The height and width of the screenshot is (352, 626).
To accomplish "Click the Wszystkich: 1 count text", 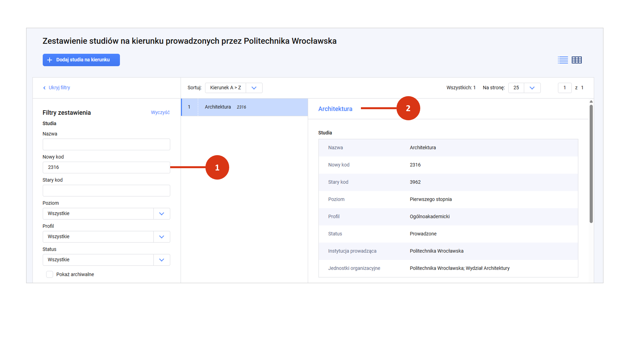I will coord(461,88).
